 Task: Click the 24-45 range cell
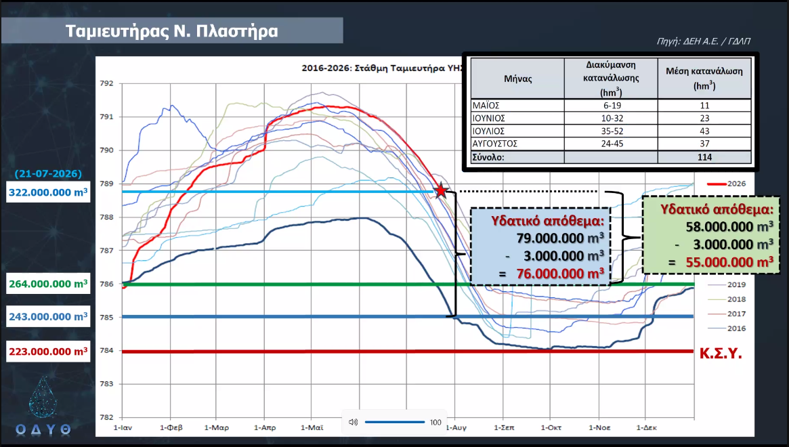click(612, 144)
